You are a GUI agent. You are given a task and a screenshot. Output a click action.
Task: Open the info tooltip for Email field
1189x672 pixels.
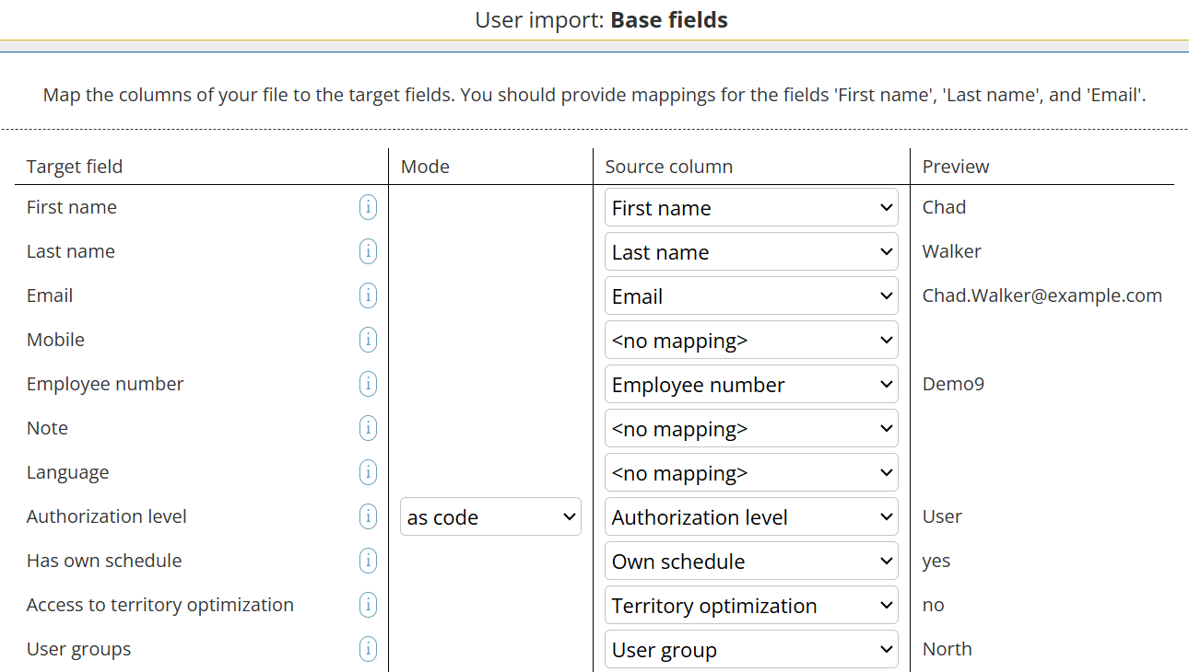tap(368, 295)
